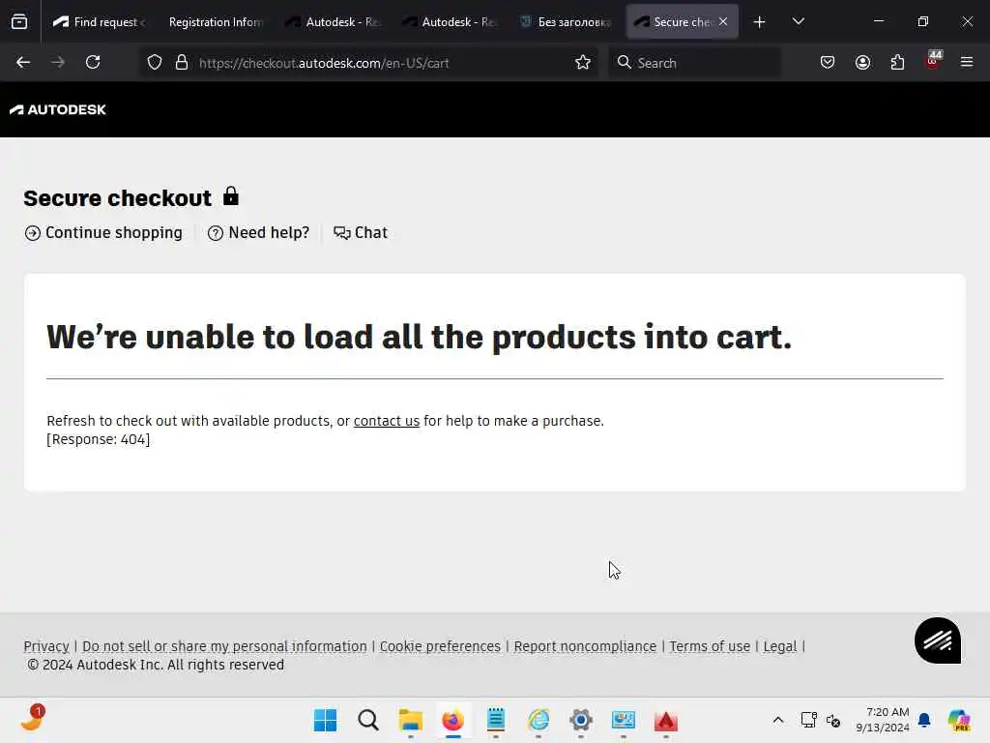Start a Chat session link
Viewport: 990px width, 743px height.
tap(361, 232)
